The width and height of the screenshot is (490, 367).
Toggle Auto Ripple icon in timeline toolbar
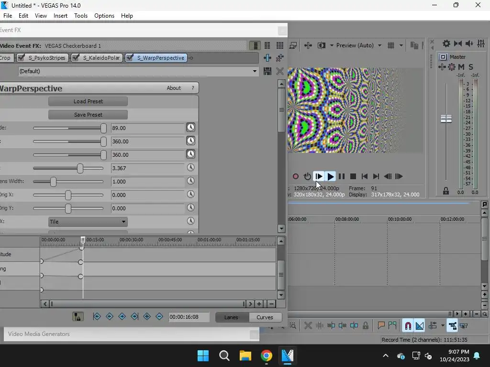[x=433, y=326]
